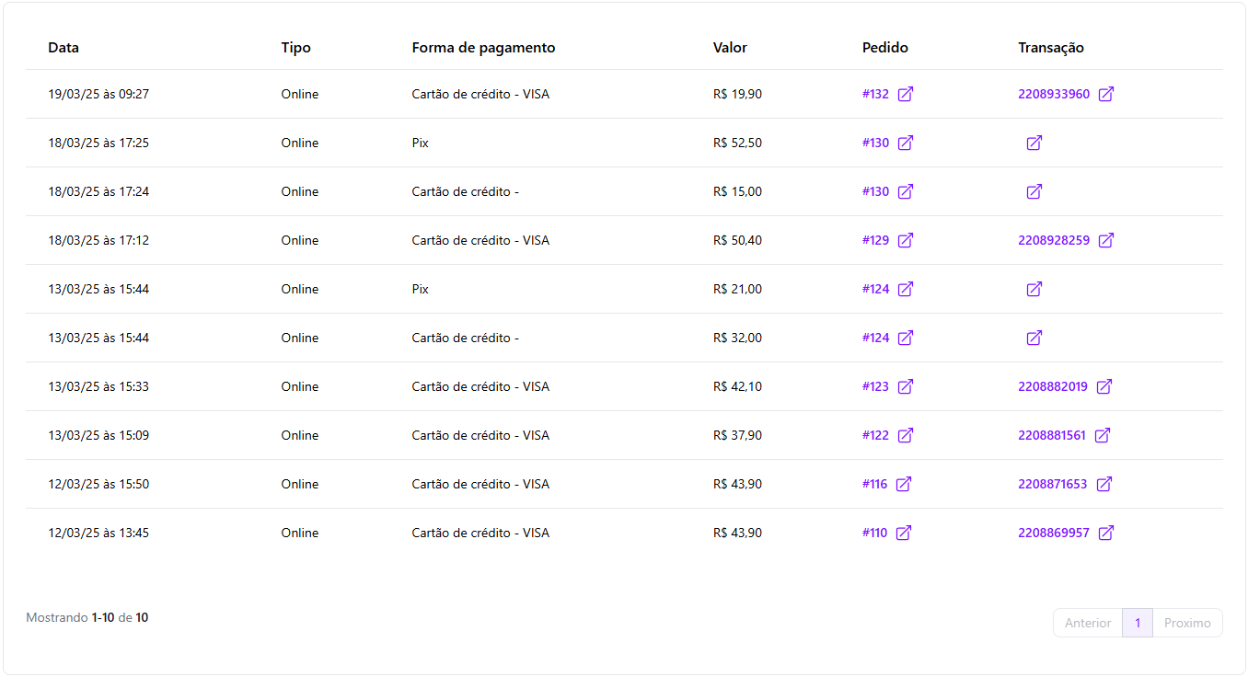Click the Proximo pagination button
The height and width of the screenshot is (677, 1248).
click(1187, 623)
